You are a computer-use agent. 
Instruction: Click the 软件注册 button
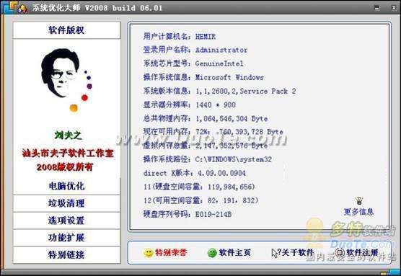362,253
